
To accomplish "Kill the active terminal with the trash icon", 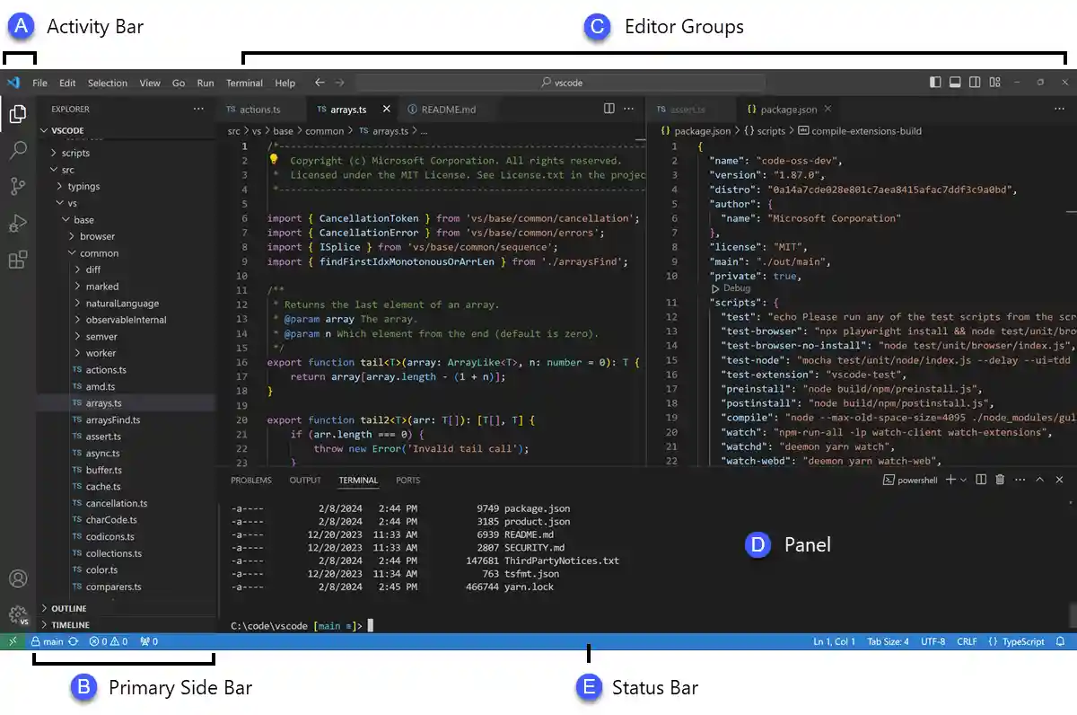I will point(1000,480).
